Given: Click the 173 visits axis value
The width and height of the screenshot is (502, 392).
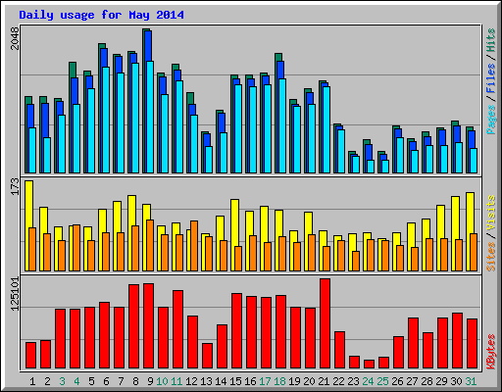Looking at the screenshot, I should point(16,186).
